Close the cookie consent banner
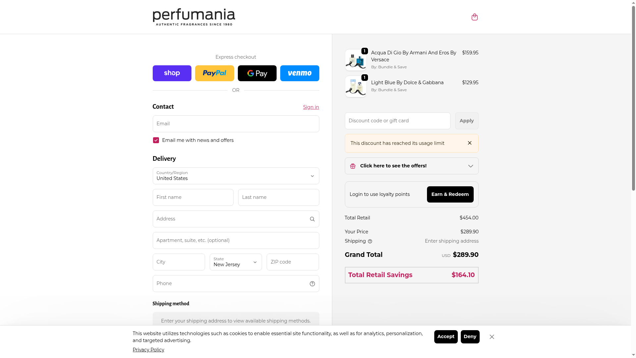This screenshot has width=636, height=358. click(492, 337)
